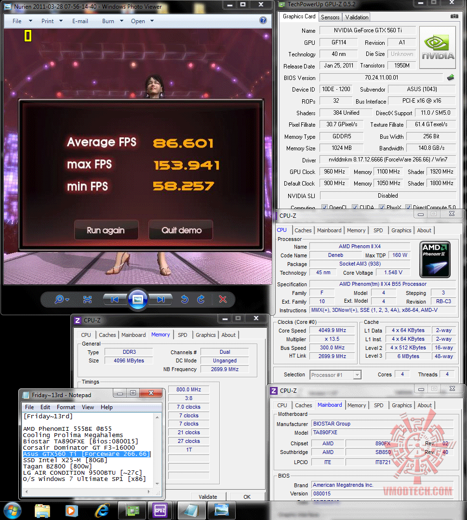Switch to Notepad taskbar icon
Screen dimensions: 467x520
192,511
